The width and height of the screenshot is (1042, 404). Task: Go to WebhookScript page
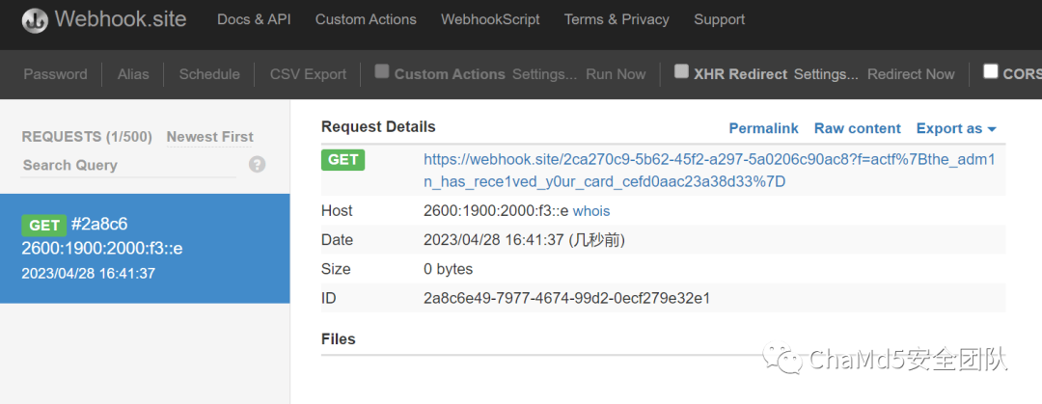[490, 20]
